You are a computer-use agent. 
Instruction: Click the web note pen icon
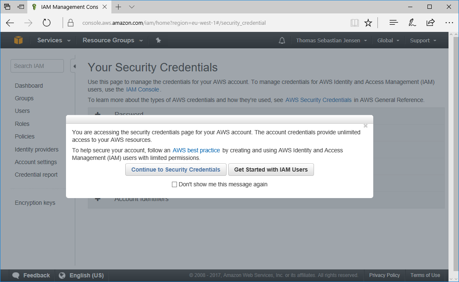[x=412, y=23]
